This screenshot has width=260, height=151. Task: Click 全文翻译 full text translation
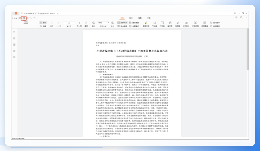pyautogui.click(x=215, y=23)
